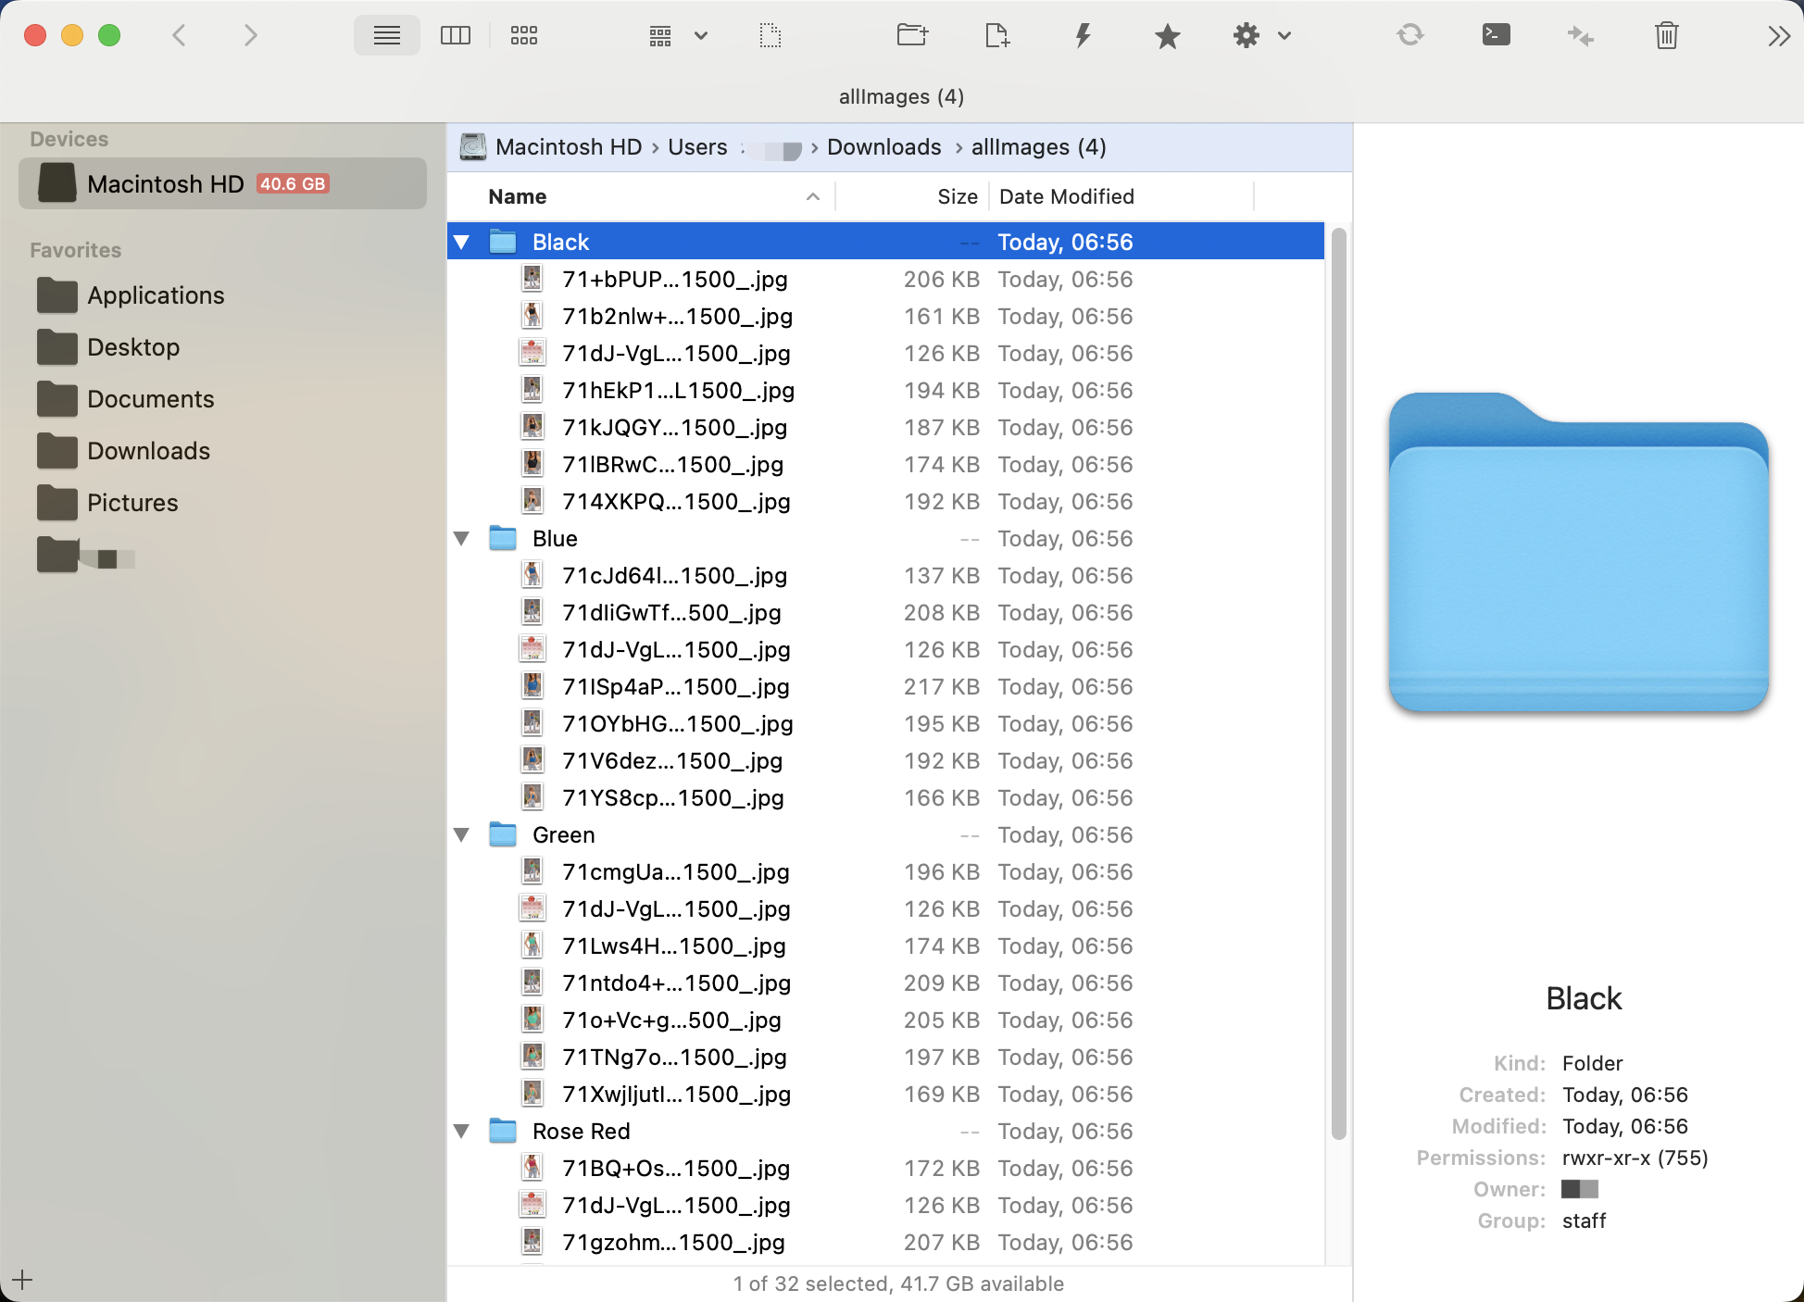The width and height of the screenshot is (1804, 1302).
Task: Collapse the Black folder
Action: click(462, 242)
